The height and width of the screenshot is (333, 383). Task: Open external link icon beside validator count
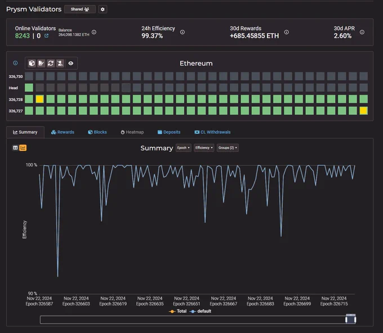46,36
